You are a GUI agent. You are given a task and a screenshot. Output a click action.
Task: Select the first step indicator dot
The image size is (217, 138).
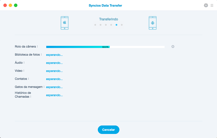coord(95,25)
